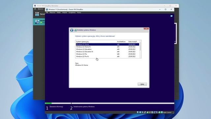Select the Windows 11 VM icon in Manager
211x119 pixels.
tap(37, 21)
